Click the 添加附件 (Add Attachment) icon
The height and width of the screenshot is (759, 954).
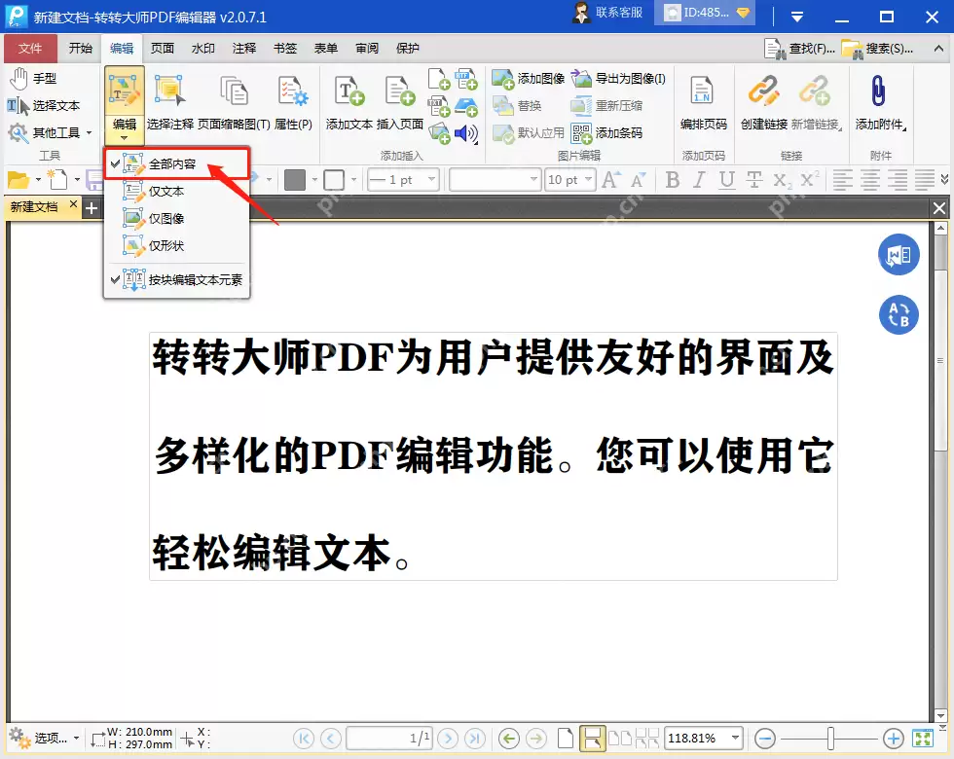click(x=879, y=97)
